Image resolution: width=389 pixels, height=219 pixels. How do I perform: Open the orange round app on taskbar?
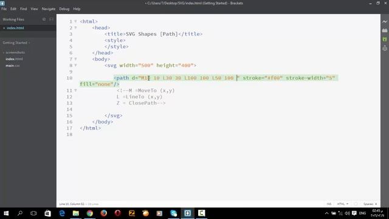click(x=146, y=214)
